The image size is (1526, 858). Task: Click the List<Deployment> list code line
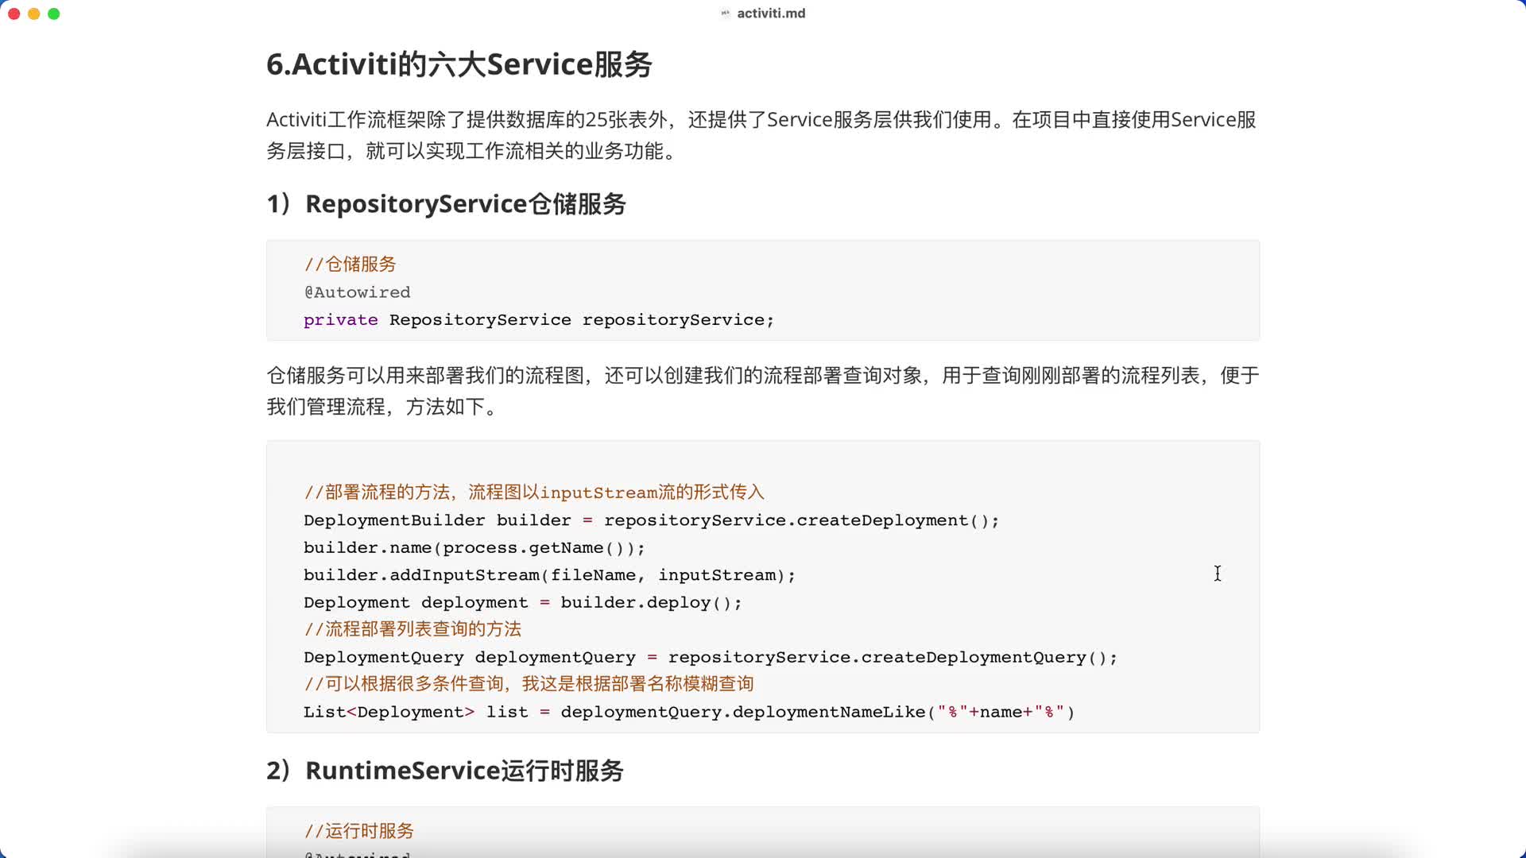click(689, 713)
